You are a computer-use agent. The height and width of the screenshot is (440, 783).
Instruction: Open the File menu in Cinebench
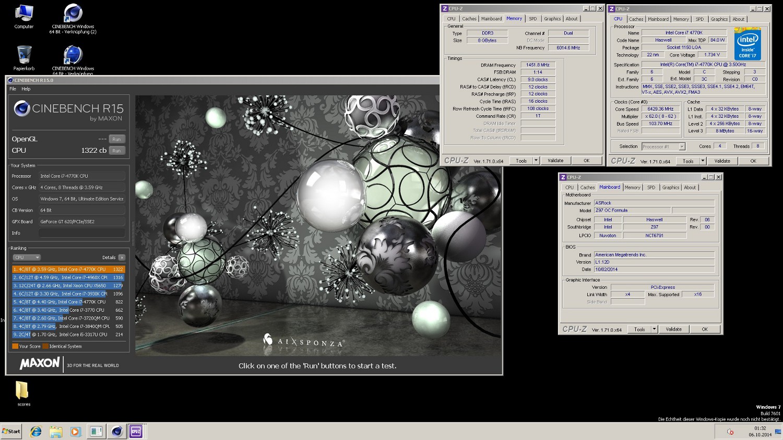(13, 89)
